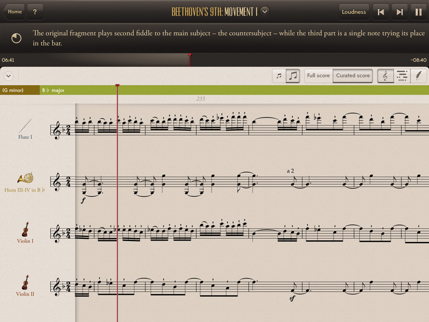This screenshot has height=322, width=429.
Task: Go back with the Home button
Action: click(x=14, y=12)
